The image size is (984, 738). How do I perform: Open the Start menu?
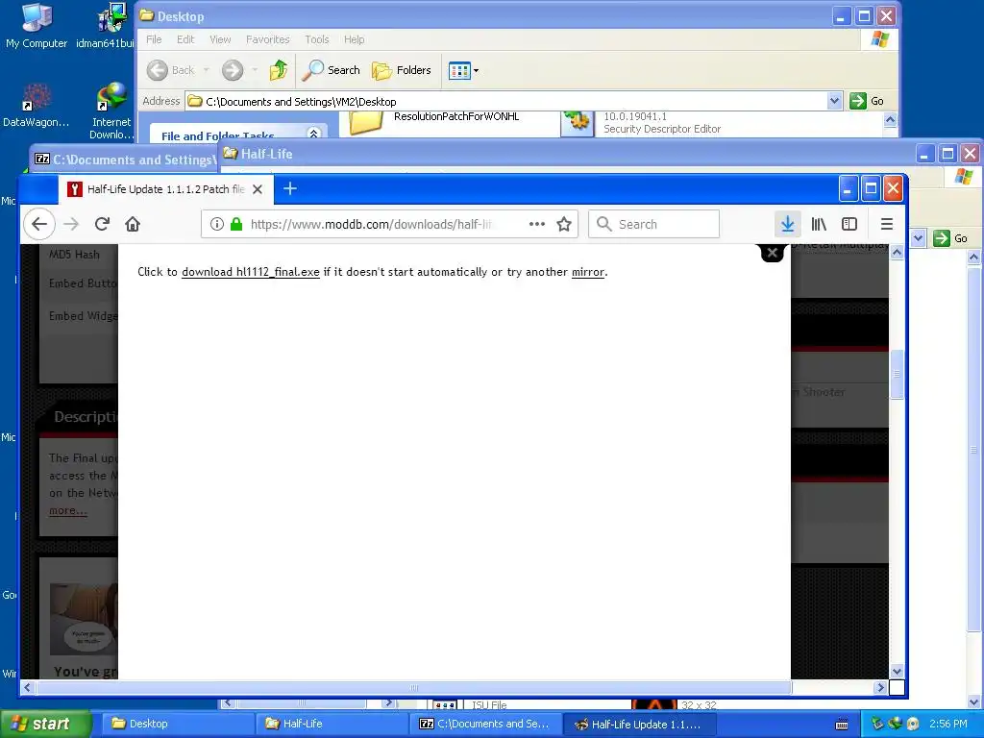point(45,724)
